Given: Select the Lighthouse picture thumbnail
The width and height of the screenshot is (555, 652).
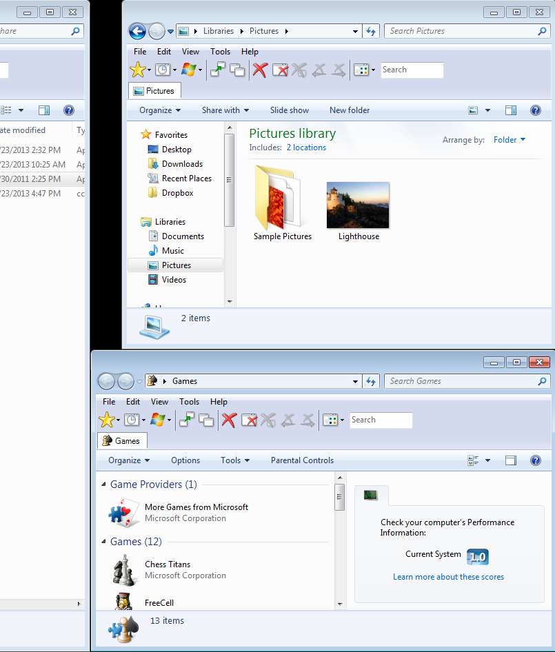Looking at the screenshot, I should pos(359,205).
